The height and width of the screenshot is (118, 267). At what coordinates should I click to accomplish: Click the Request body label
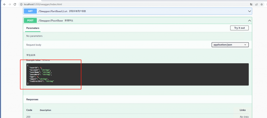click(34, 45)
